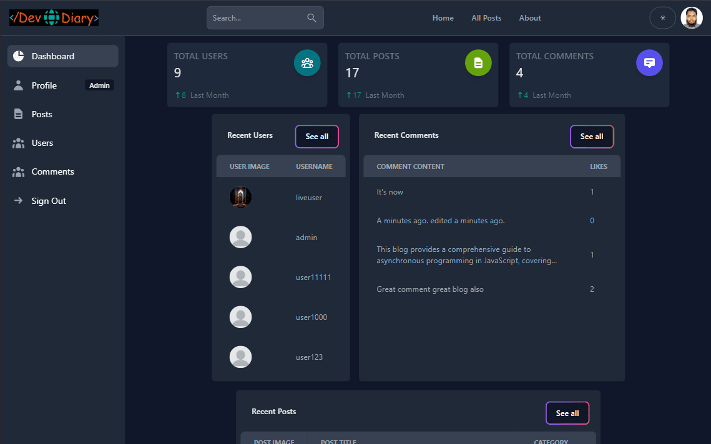Click the Users group icon in sidebar
Image resolution: width=711 pixels, height=444 pixels.
click(x=19, y=143)
